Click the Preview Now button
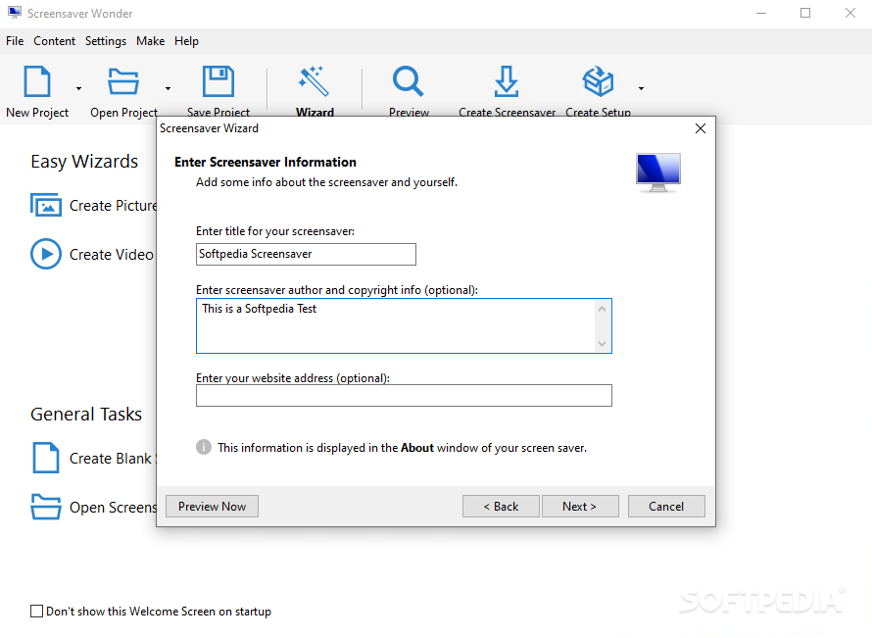 212,506
